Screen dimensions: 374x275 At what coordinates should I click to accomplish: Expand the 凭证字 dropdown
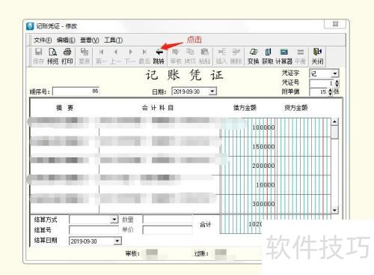(x=335, y=73)
